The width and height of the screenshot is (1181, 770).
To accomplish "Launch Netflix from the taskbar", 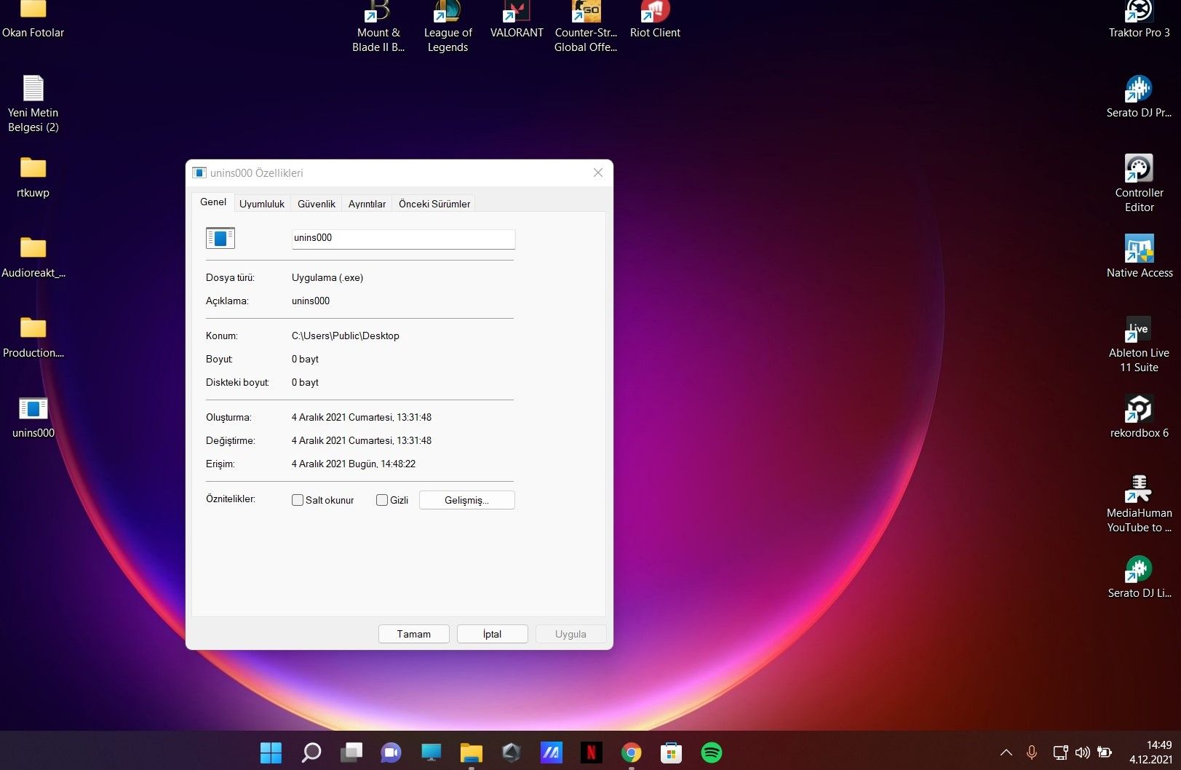I will pyautogui.click(x=591, y=753).
